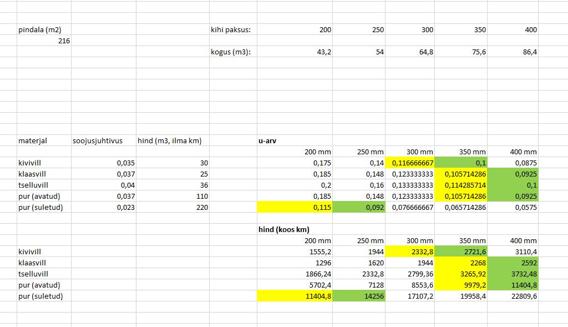Click the "kogus (m3):" label cell
This screenshot has width=568, height=327.
(x=231, y=52)
